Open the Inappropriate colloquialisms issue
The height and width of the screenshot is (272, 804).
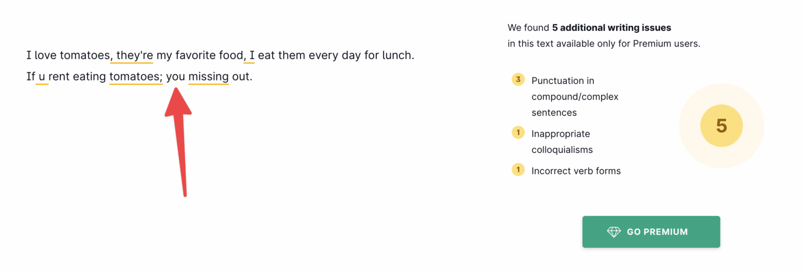point(562,141)
